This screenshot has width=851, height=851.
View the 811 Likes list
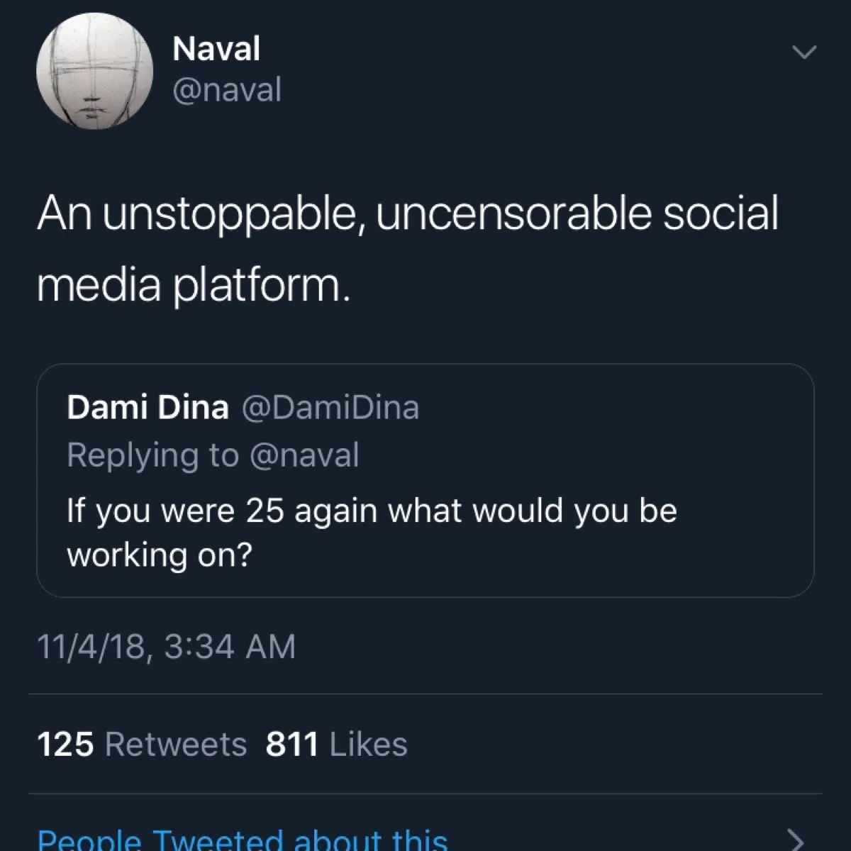coord(337,745)
